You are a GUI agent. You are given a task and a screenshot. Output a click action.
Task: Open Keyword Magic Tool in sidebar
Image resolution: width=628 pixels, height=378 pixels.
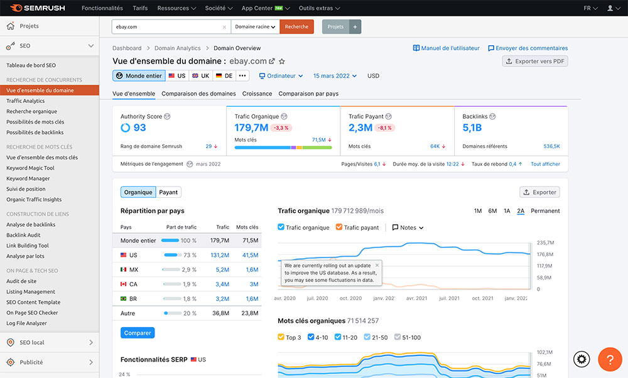pos(30,168)
